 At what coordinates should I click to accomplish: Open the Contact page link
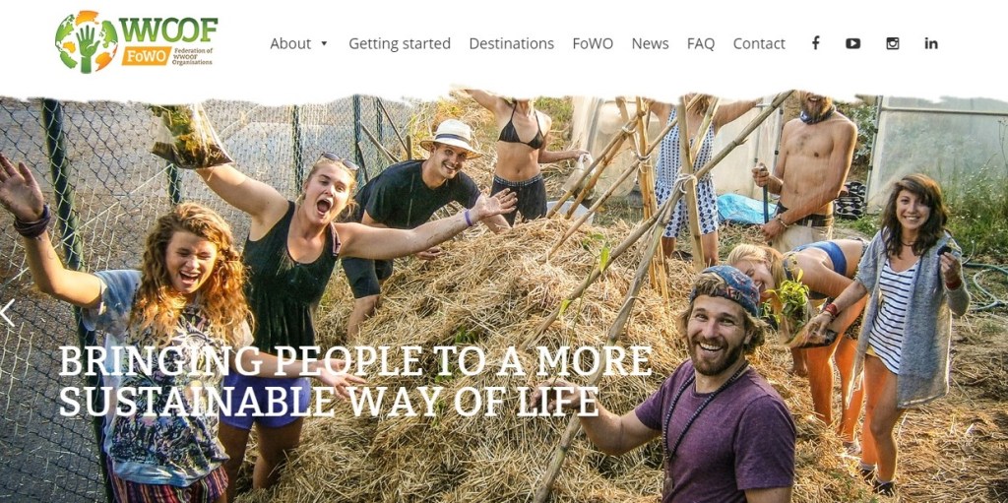759,43
